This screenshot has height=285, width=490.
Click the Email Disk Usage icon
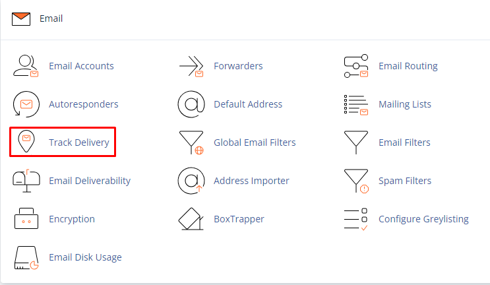click(26, 257)
